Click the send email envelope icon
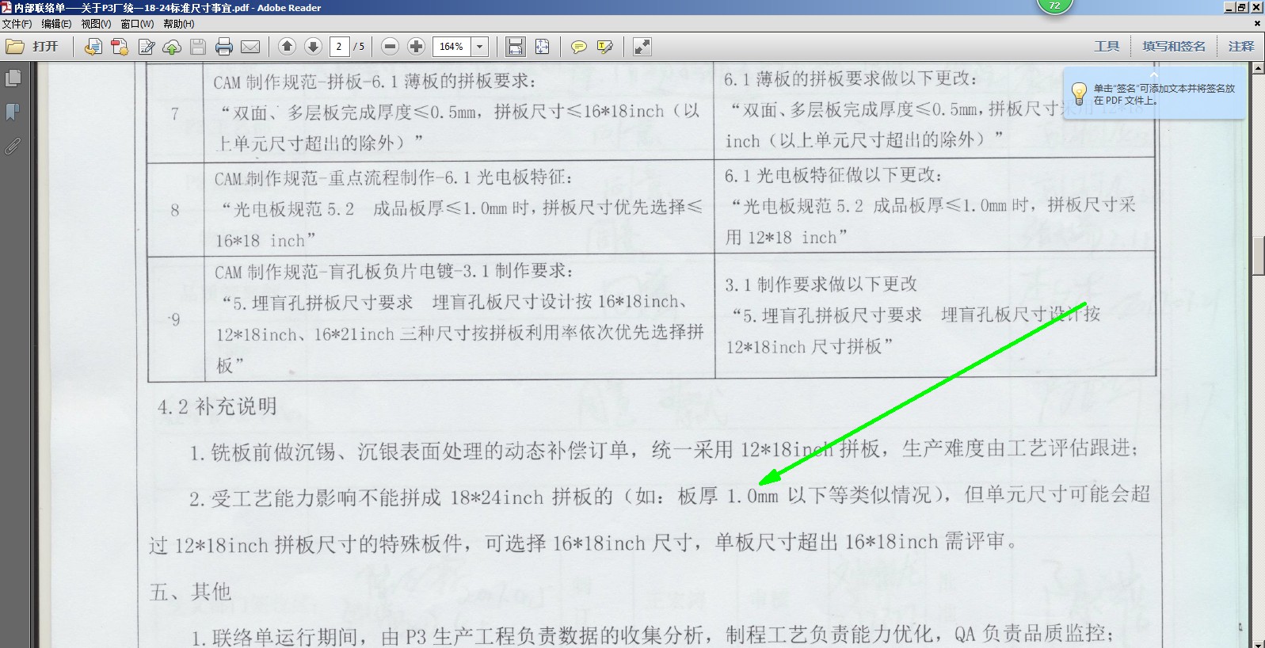Screen dimensions: 1265x648 click(x=250, y=47)
